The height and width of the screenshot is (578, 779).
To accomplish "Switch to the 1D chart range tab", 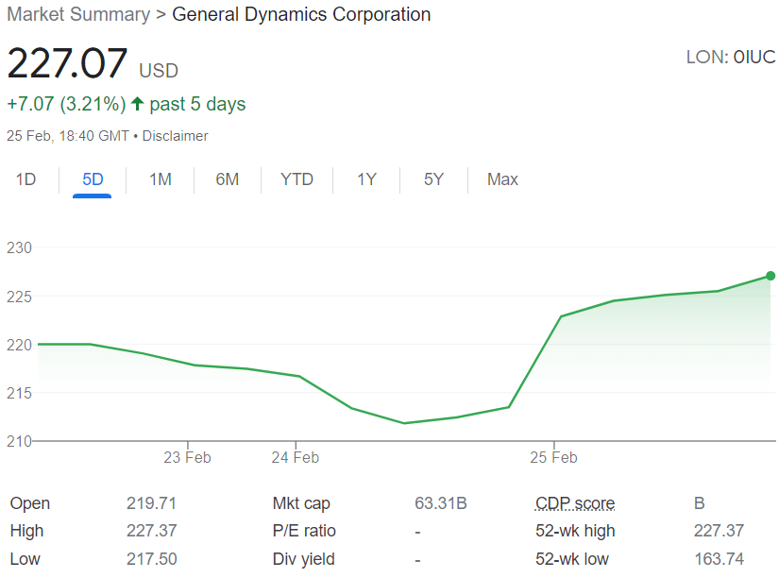I will pyautogui.click(x=25, y=178).
